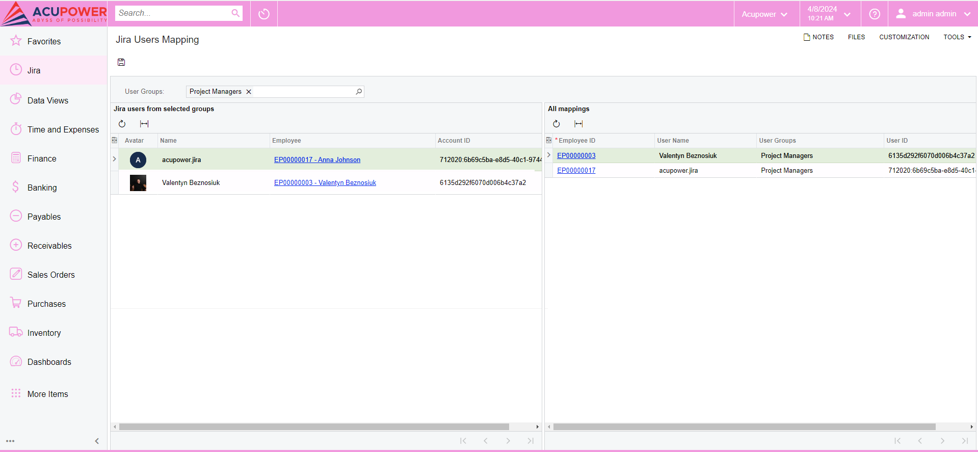
Task: Open the User Groups lookup magnifier
Action: (359, 92)
